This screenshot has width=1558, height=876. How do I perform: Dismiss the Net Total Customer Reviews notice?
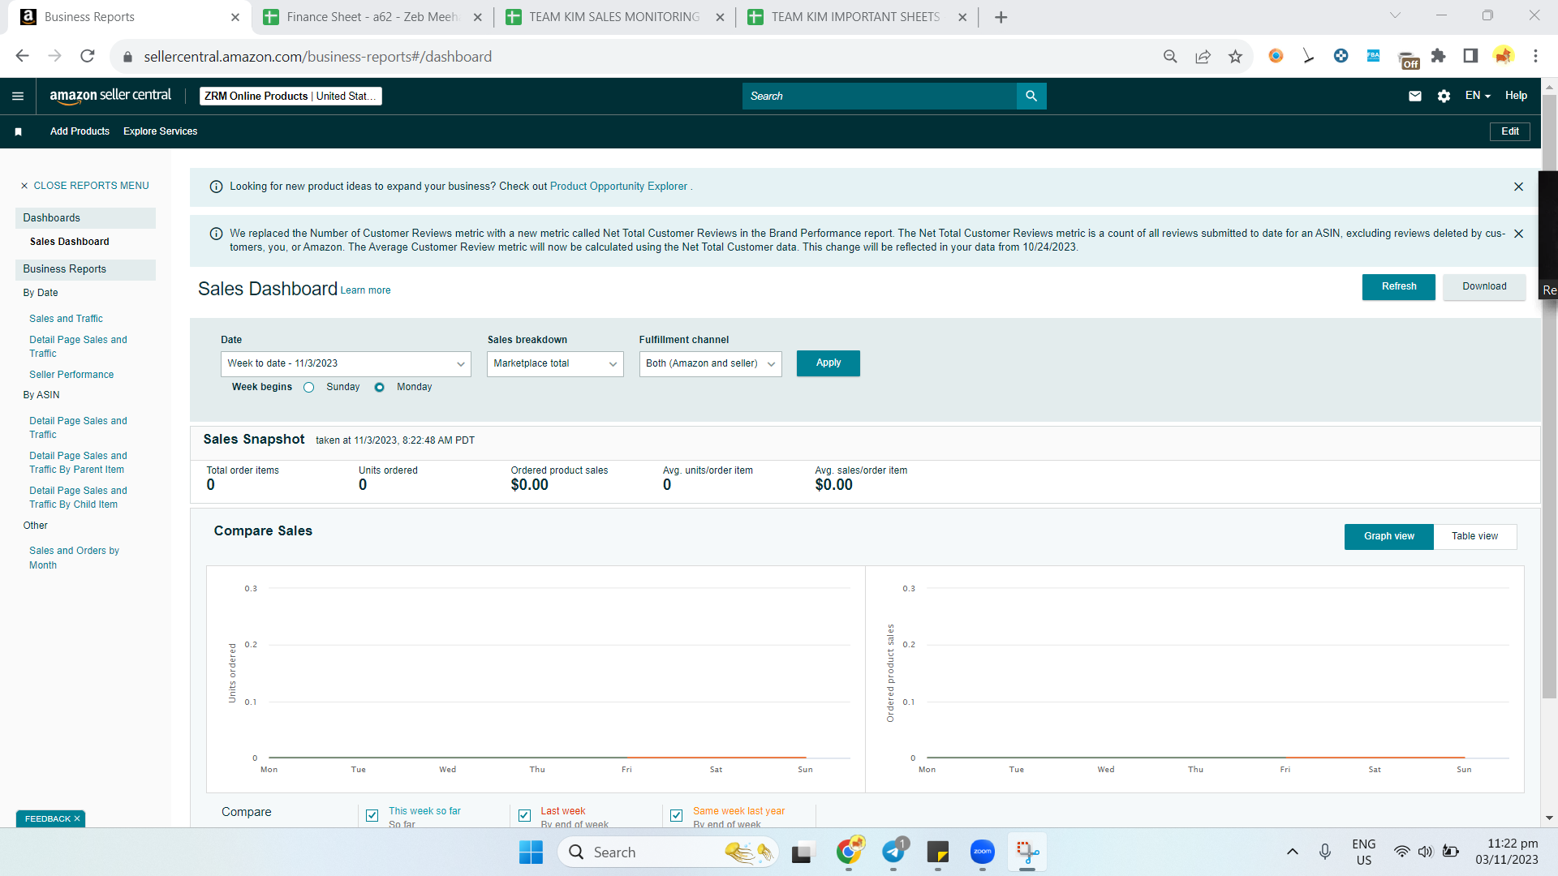point(1518,234)
